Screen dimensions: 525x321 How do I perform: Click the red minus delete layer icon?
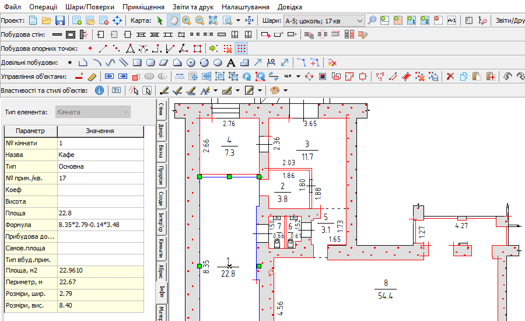(438, 20)
